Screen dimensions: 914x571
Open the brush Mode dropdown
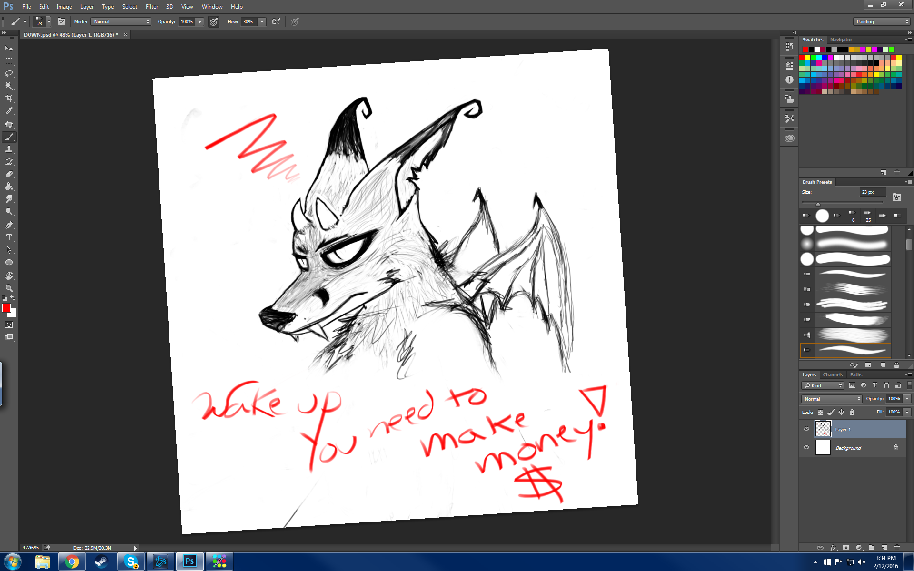121,21
